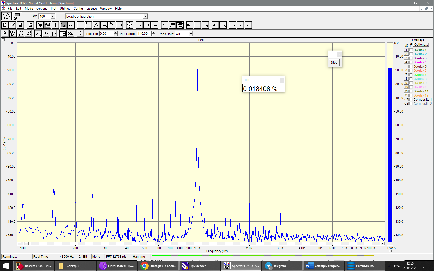Open the Utilities menu
Screen dimensions: 434x271
click(65, 9)
